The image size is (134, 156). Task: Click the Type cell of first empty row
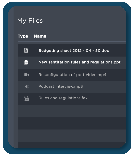26,111
